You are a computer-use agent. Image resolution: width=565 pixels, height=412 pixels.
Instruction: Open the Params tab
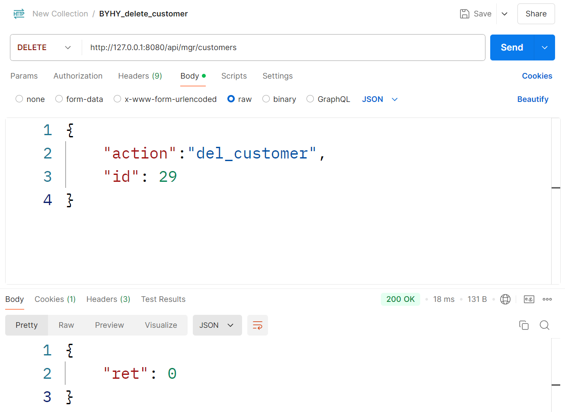click(x=24, y=76)
